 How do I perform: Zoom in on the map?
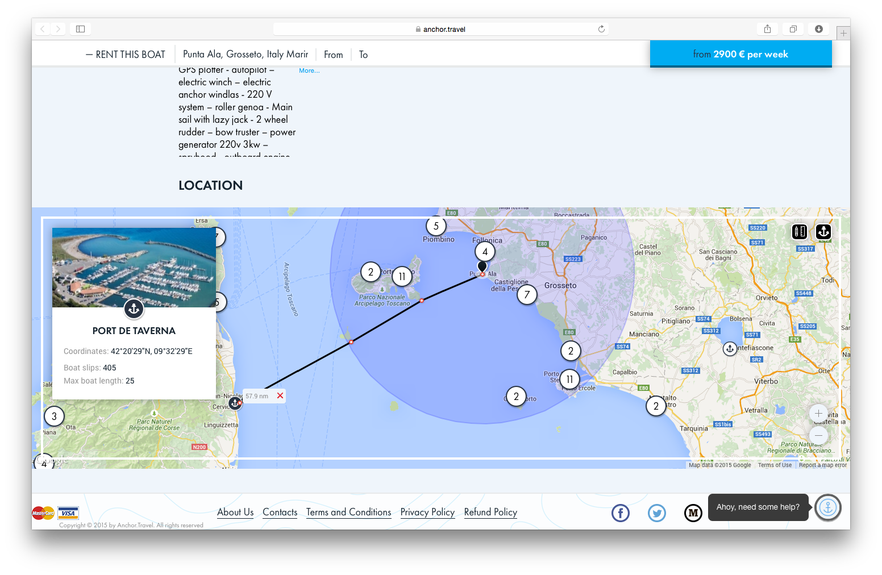[x=818, y=413]
